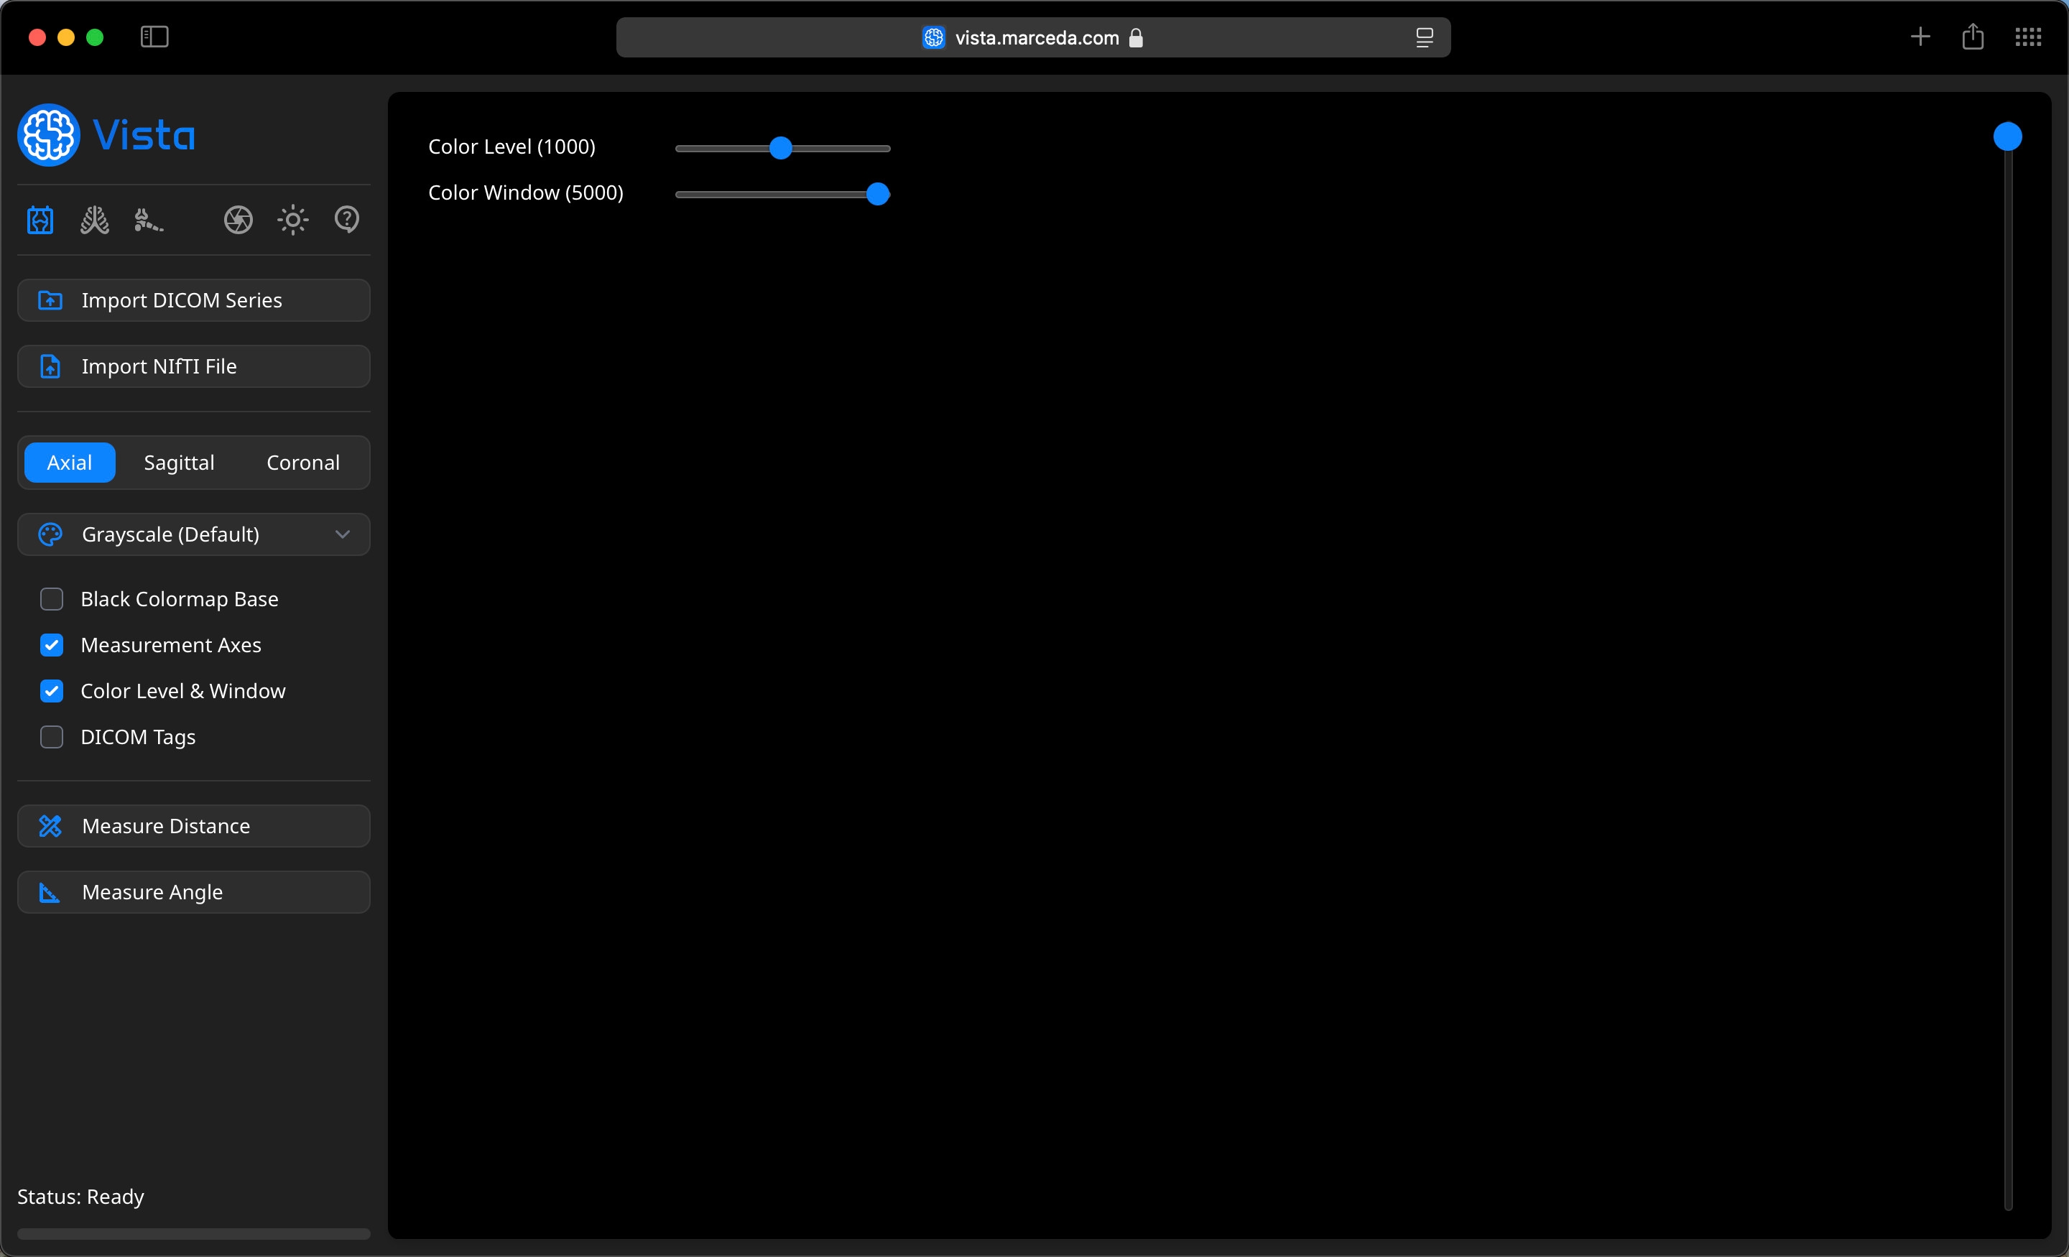Open the spine pelvis tool icon
The width and height of the screenshot is (2069, 1257).
coord(149,220)
